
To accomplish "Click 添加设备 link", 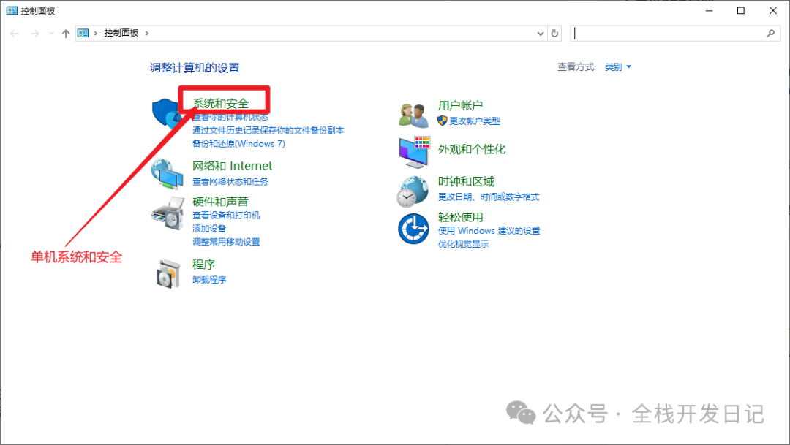I will point(209,229).
